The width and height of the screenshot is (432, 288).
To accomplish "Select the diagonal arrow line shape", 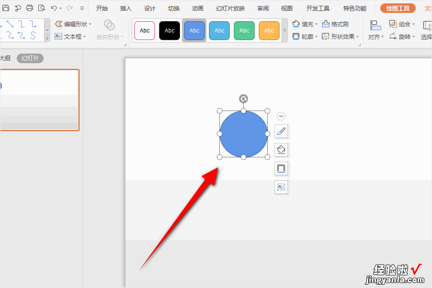I will [x=10, y=24].
